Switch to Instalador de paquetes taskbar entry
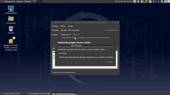Viewport: 170px width, 95px height. [x=65, y=93]
